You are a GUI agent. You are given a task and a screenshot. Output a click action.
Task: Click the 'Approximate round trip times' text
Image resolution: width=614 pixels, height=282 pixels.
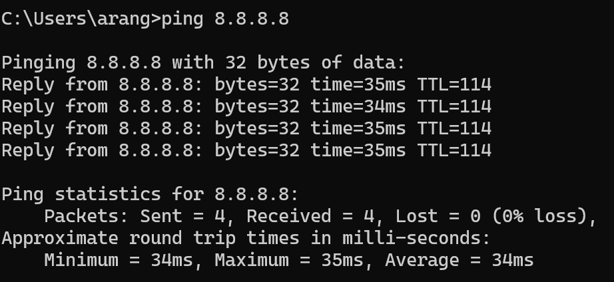(x=151, y=238)
